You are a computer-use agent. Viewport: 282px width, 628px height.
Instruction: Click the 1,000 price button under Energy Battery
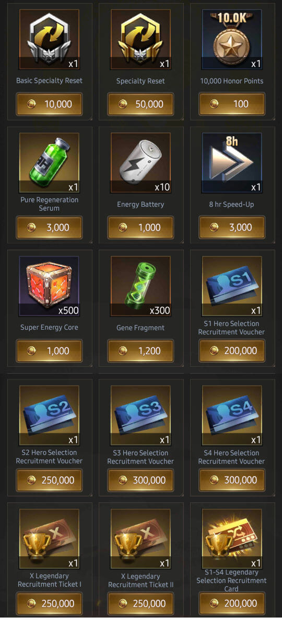(x=140, y=228)
